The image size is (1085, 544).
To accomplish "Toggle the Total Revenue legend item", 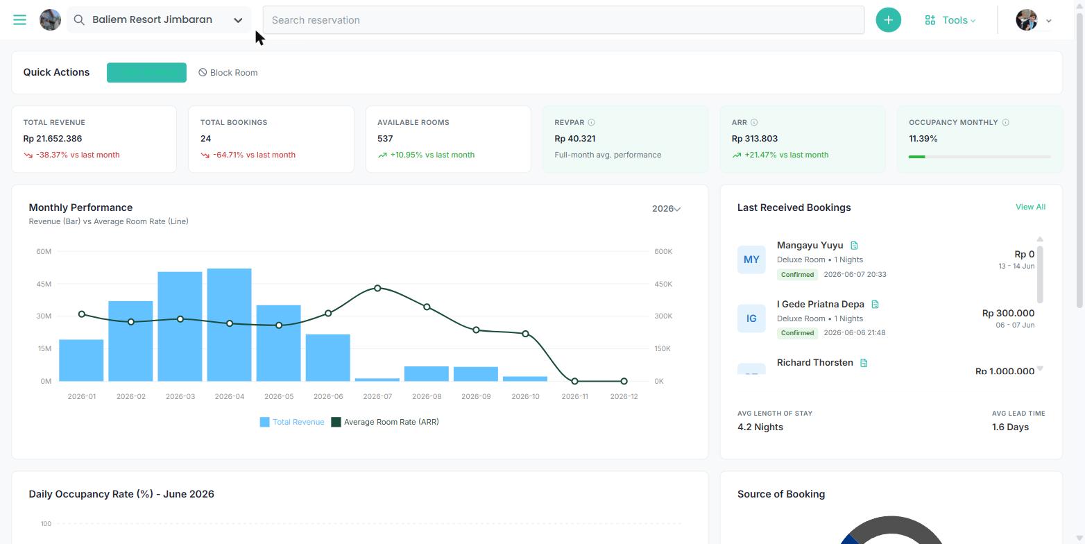I will 292,422.
